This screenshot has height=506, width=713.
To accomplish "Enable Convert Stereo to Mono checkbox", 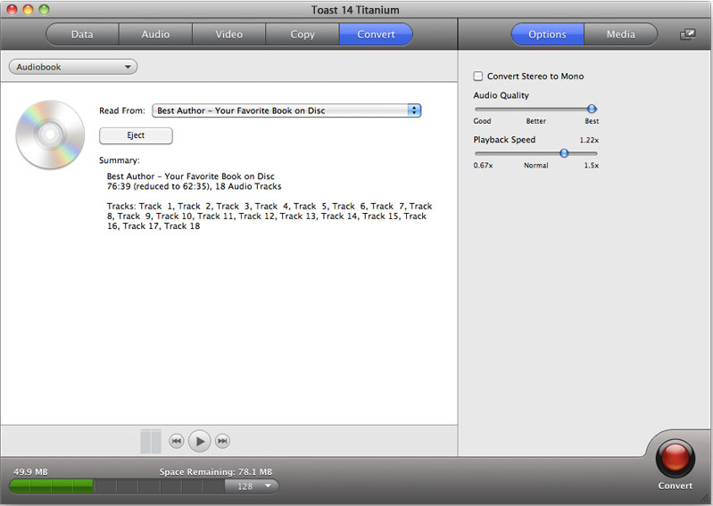I will tap(478, 77).
